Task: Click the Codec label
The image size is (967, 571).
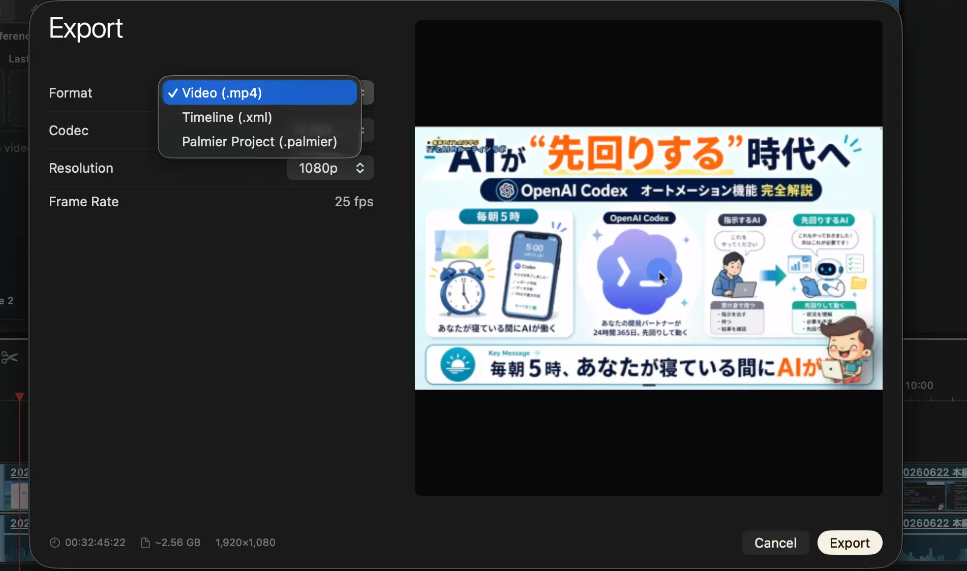Action: (69, 131)
